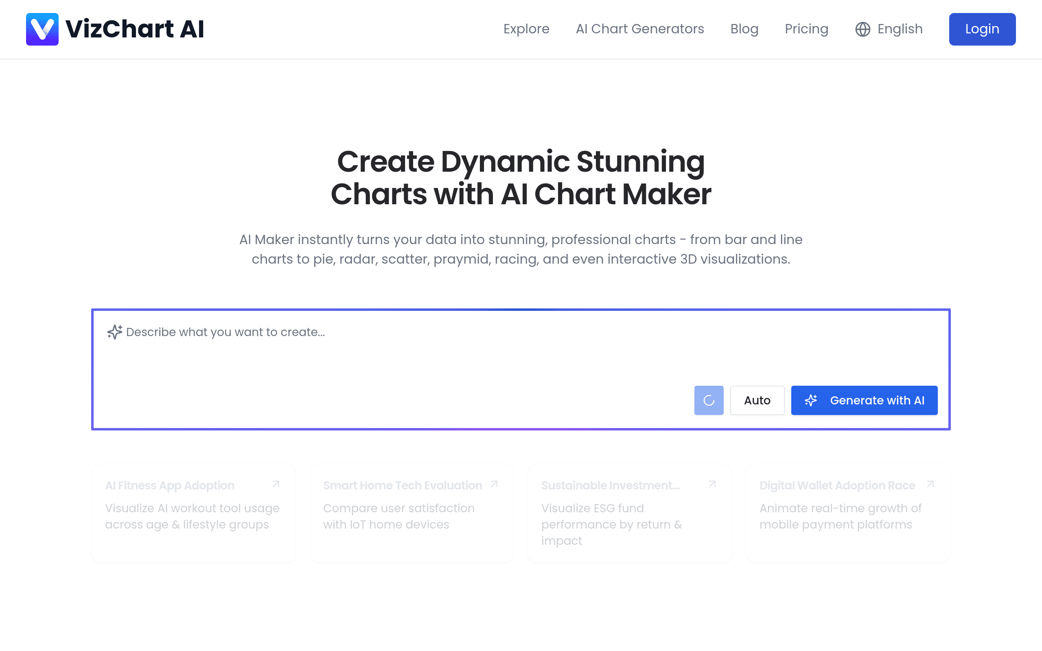This screenshot has height=651, width=1042.
Task: Click text 'Visualize ESG fund performance'
Action: (x=612, y=524)
